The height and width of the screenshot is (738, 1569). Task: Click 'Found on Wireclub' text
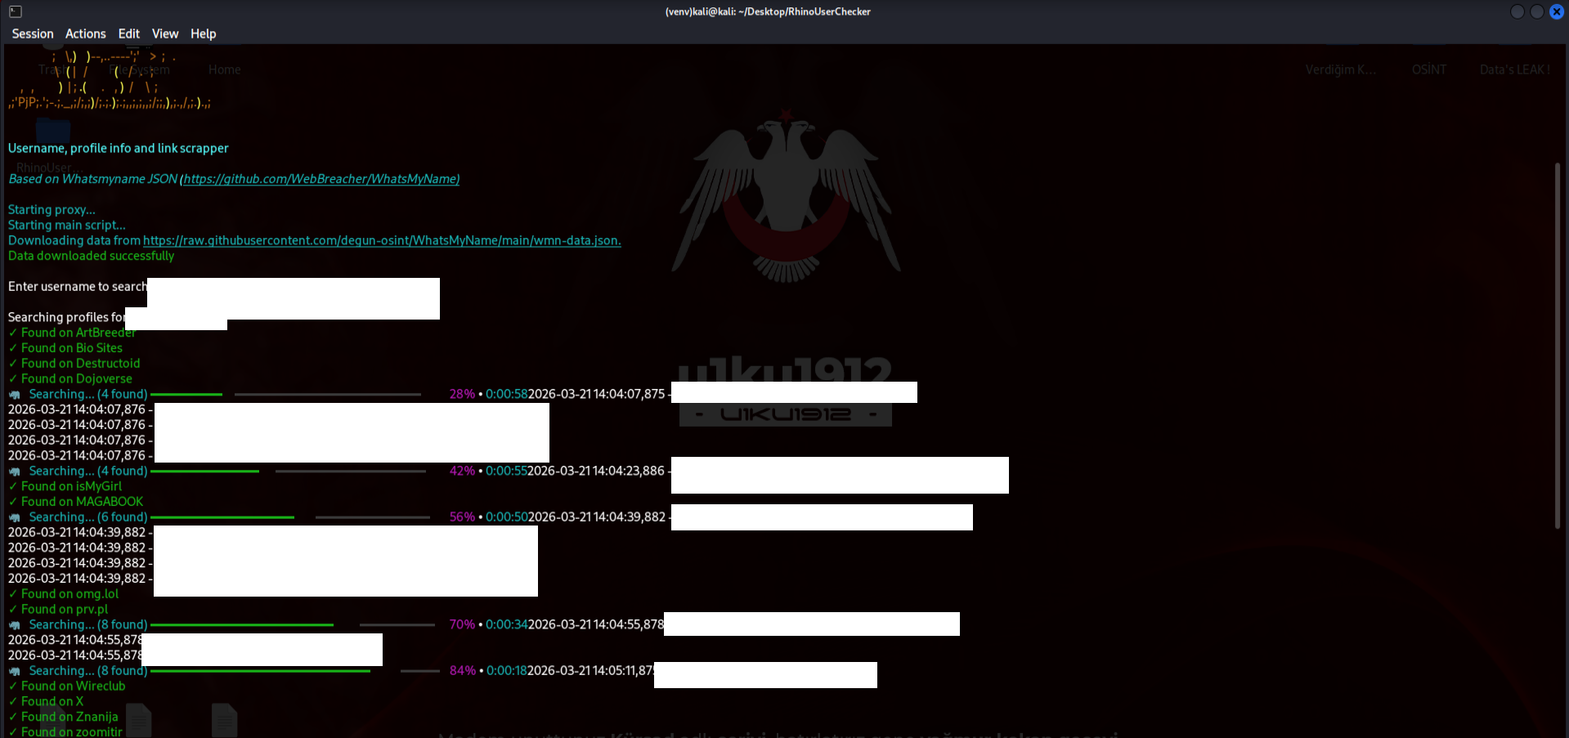73,687
